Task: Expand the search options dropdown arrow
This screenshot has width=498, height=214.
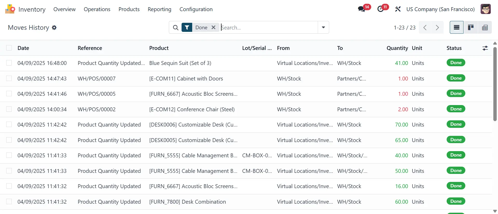Action: 323,27
